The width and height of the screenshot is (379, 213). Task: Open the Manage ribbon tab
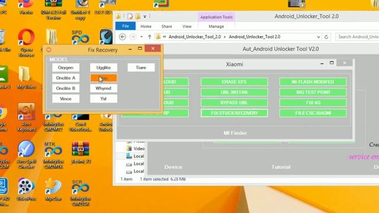pyautogui.click(x=216, y=26)
